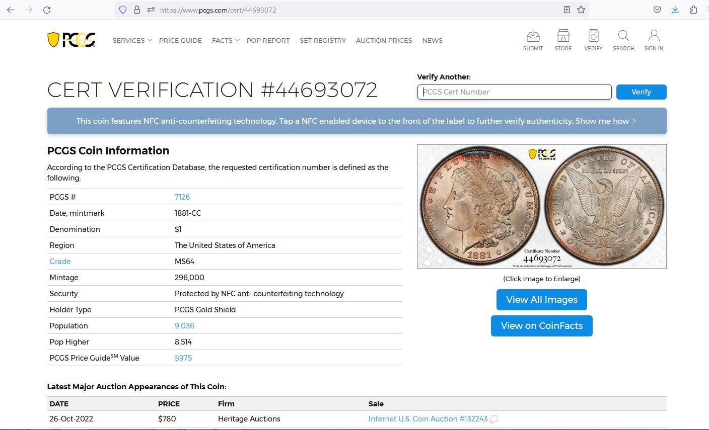Go back using the browser back arrow

pyautogui.click(x=11, y=10)
